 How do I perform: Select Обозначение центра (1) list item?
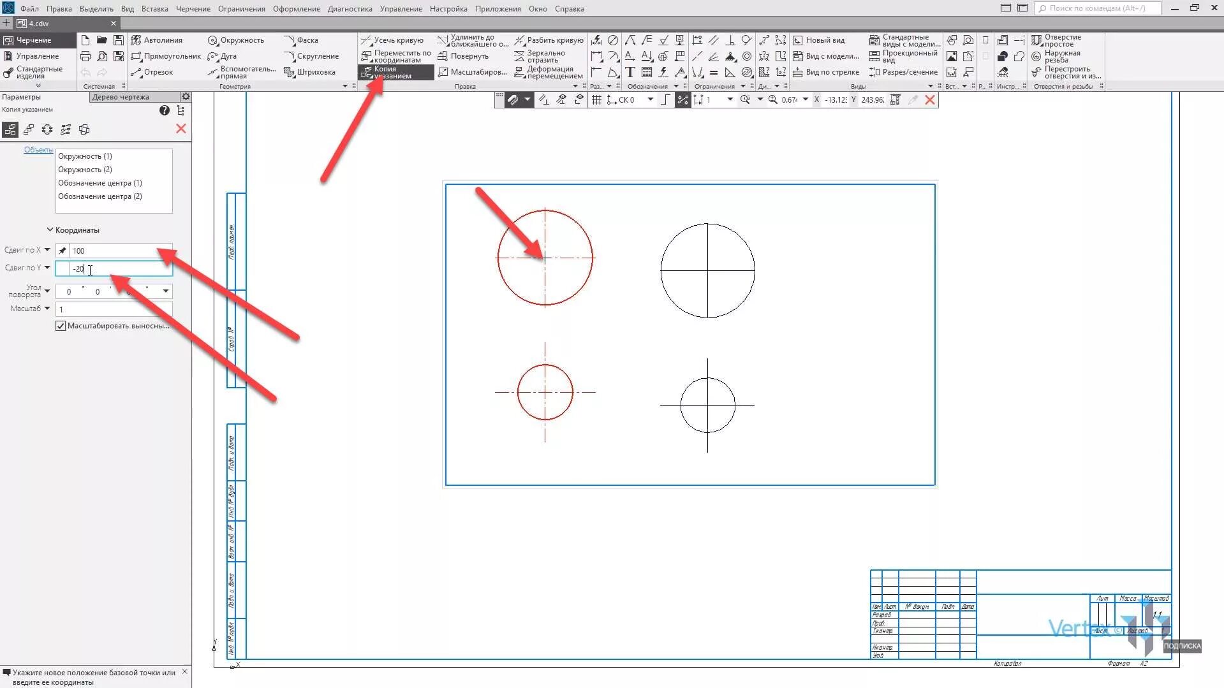pos(100,183)
